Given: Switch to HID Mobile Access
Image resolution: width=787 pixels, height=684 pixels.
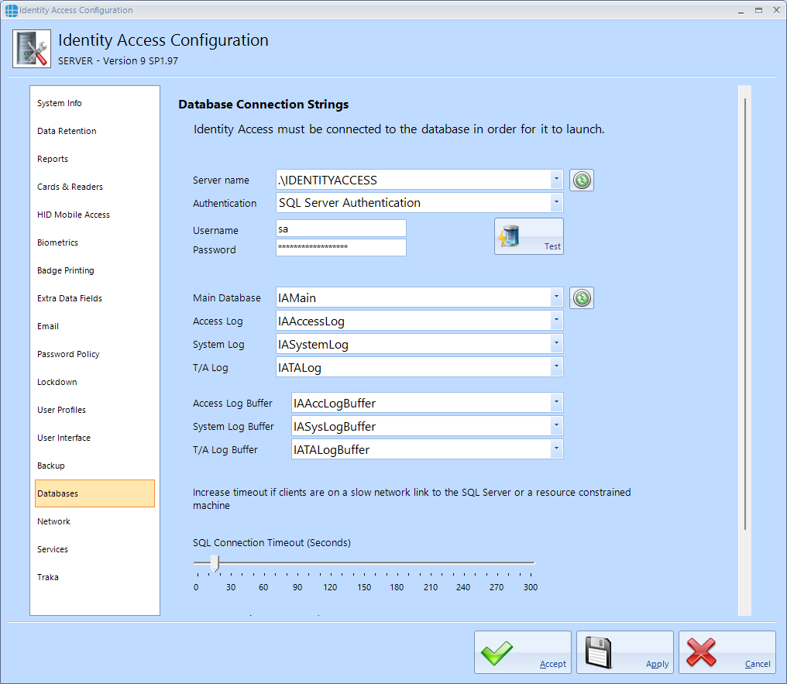Looking at the screenshot, I should [95, 215].
